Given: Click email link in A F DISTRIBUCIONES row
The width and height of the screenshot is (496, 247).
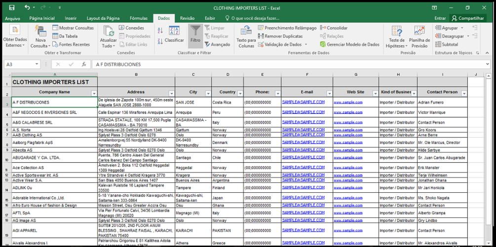Looking at the screenshot, I should tap(304, 102).
